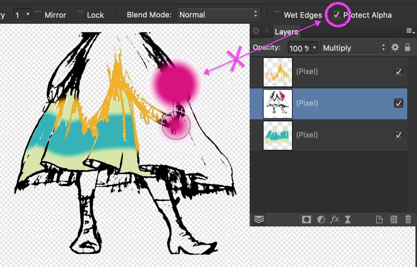Screen dimensions: 417x267
Task: Click the "Blend Mode:" label text
Action: (149, 15)
